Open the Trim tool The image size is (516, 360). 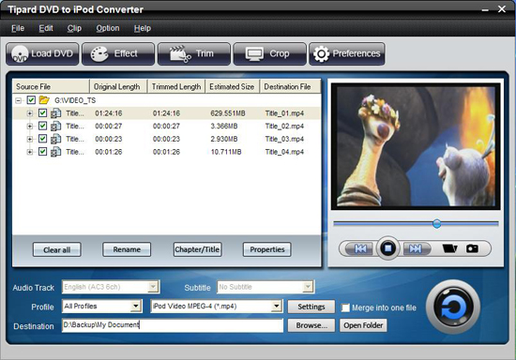194,53
